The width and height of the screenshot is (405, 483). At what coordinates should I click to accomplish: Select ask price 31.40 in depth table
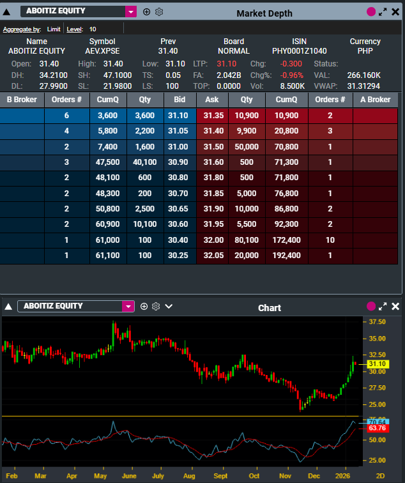tap(213, 131)
